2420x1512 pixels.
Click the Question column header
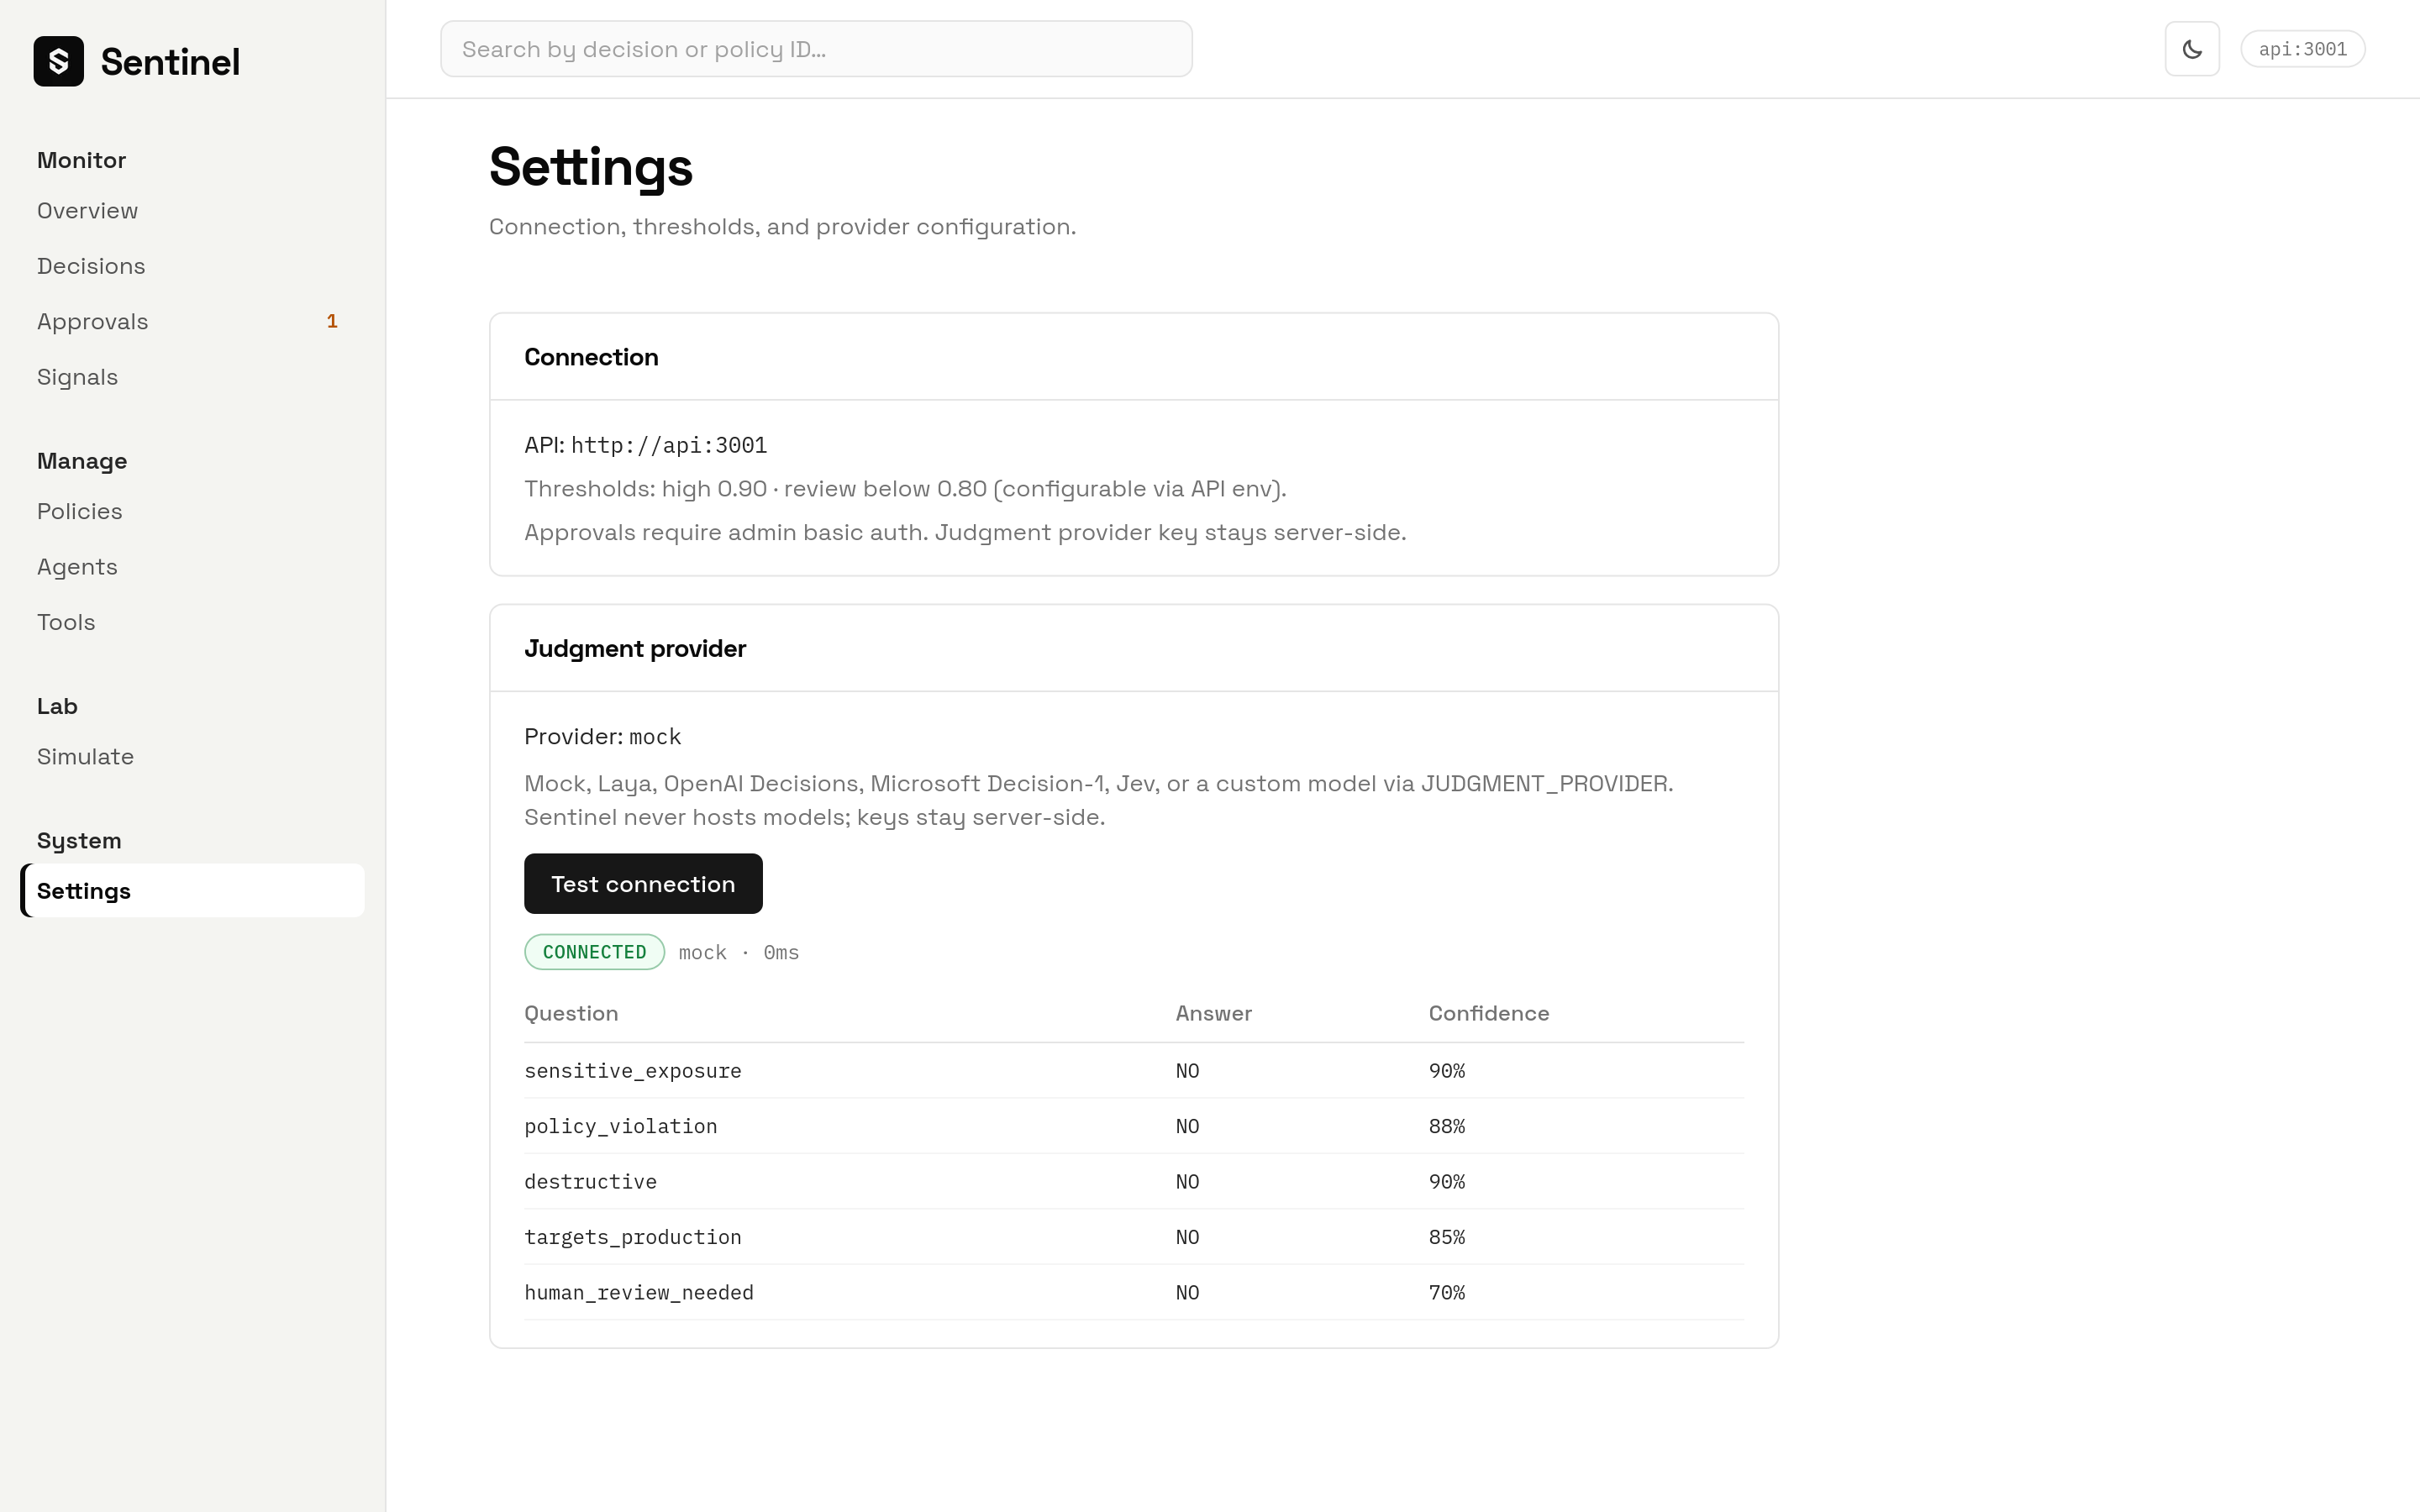coord(571,1013)
